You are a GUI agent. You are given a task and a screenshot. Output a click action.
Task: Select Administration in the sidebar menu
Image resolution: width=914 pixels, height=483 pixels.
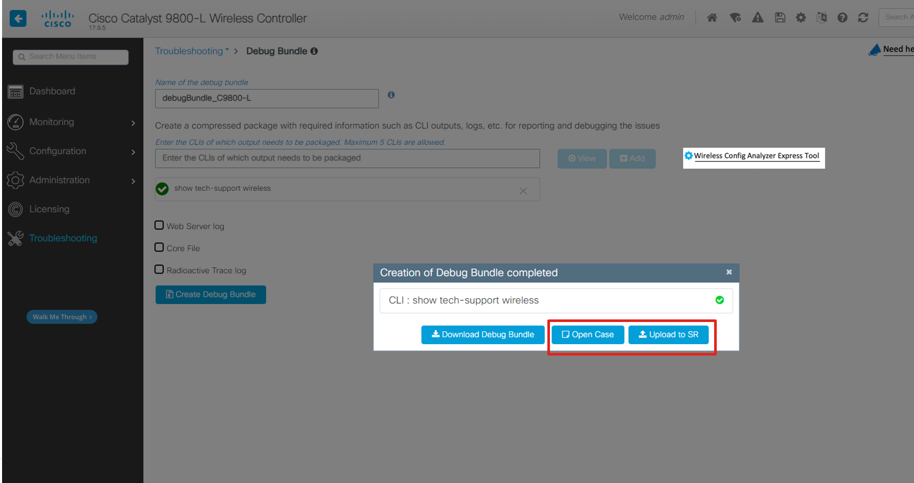(x=59, y=180)
